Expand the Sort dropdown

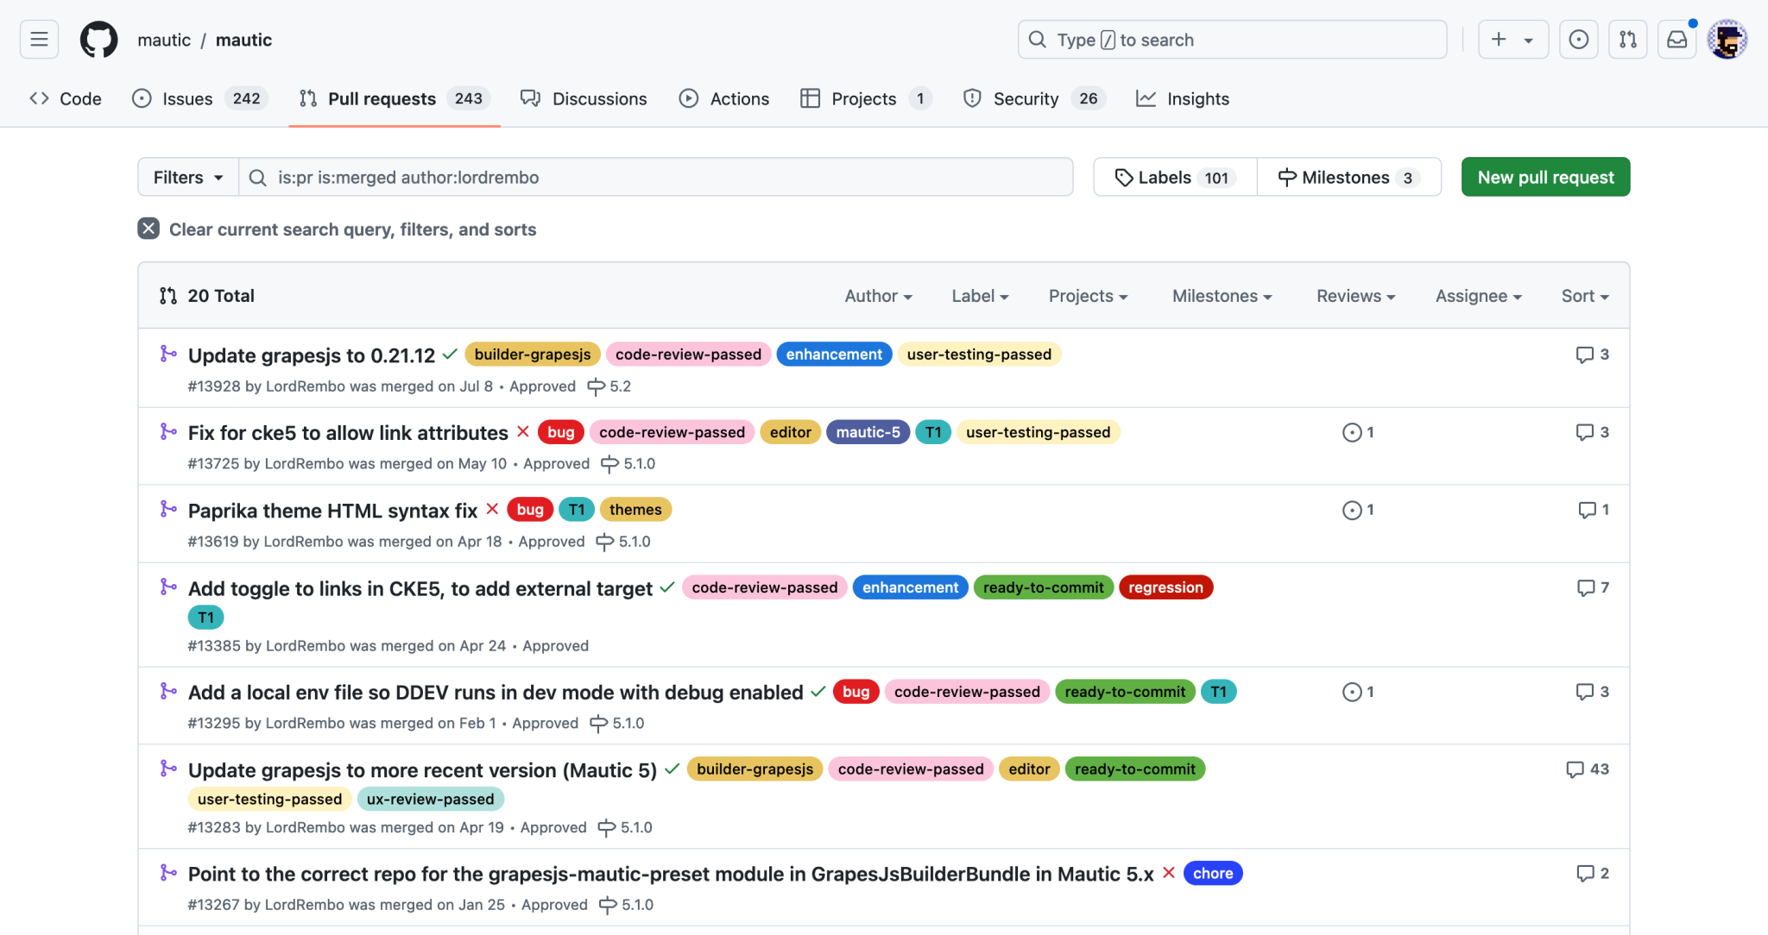coord(1585,296)
